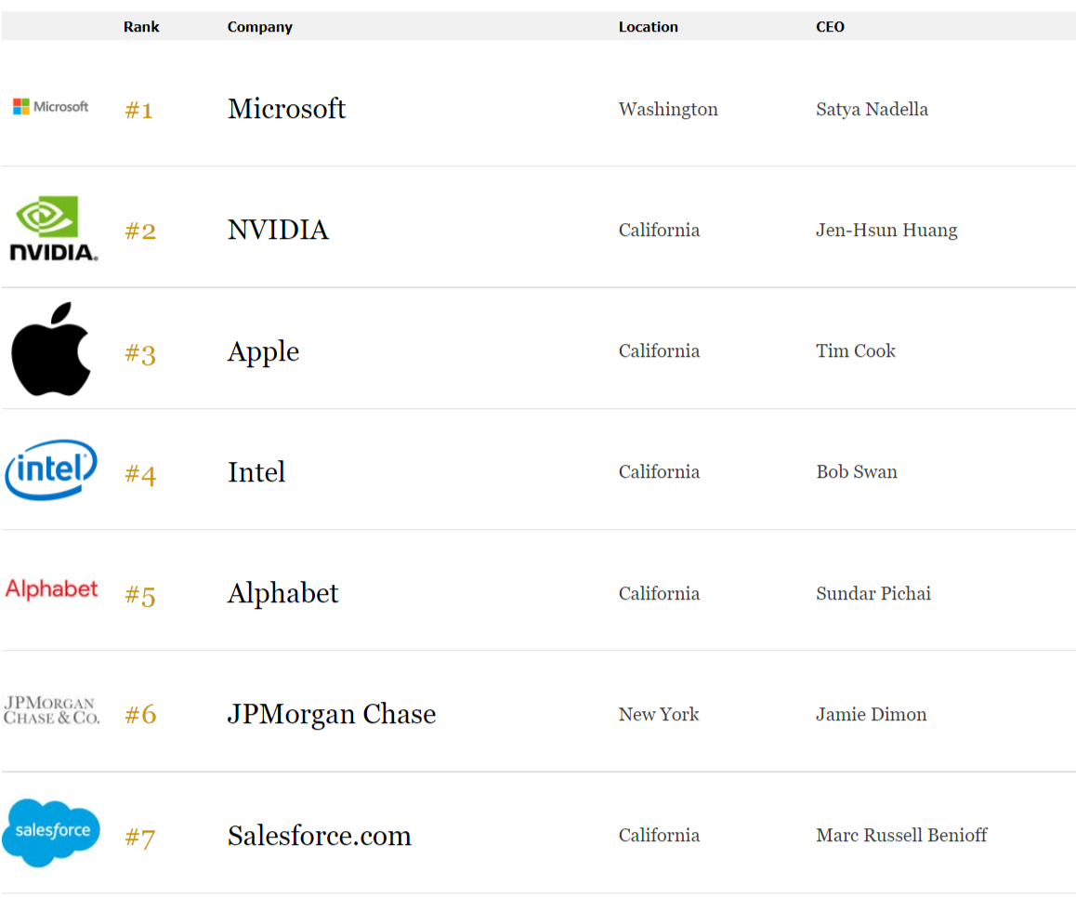The height and width of the screenshot is (898, 1076).
Task: Open the Microsoft company link
Action: tap(287, 109)
